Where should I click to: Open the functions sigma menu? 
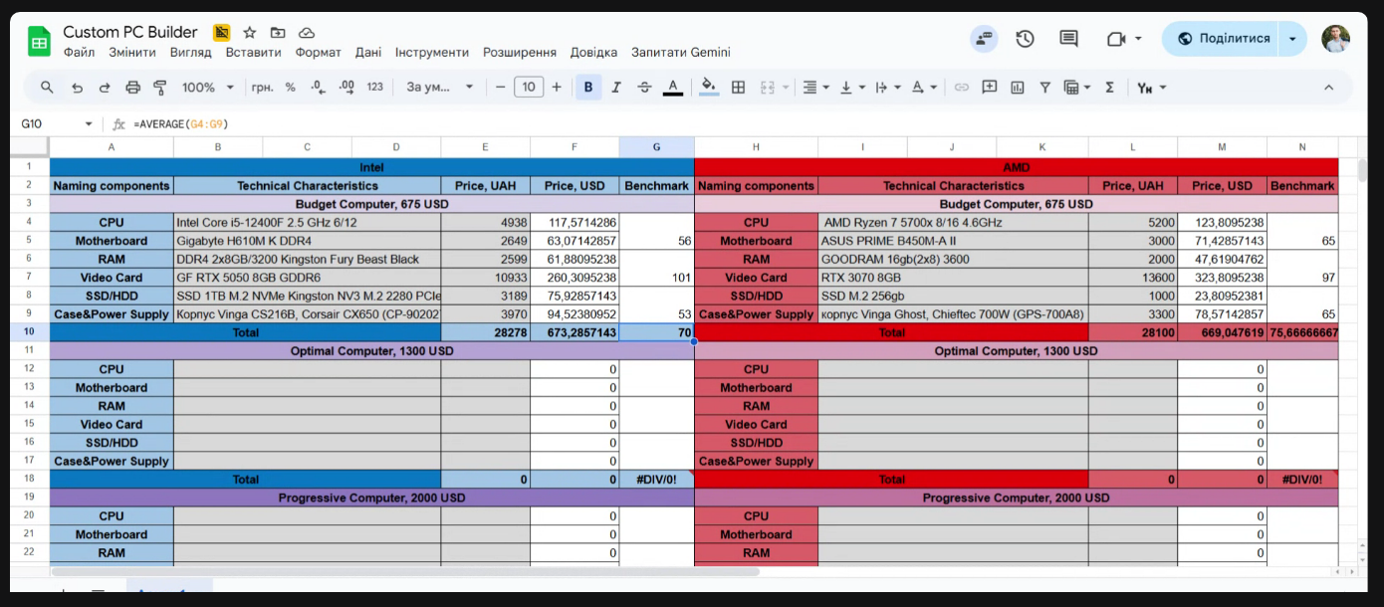[1109, 88]
